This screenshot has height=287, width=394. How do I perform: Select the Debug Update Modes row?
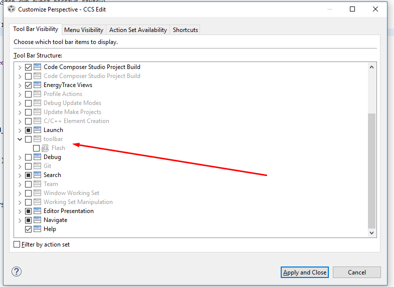(72, 103)
